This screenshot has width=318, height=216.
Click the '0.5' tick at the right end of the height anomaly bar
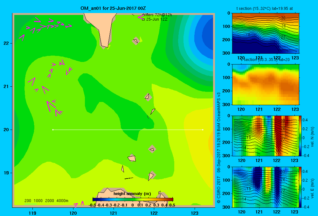click(172, 205)
